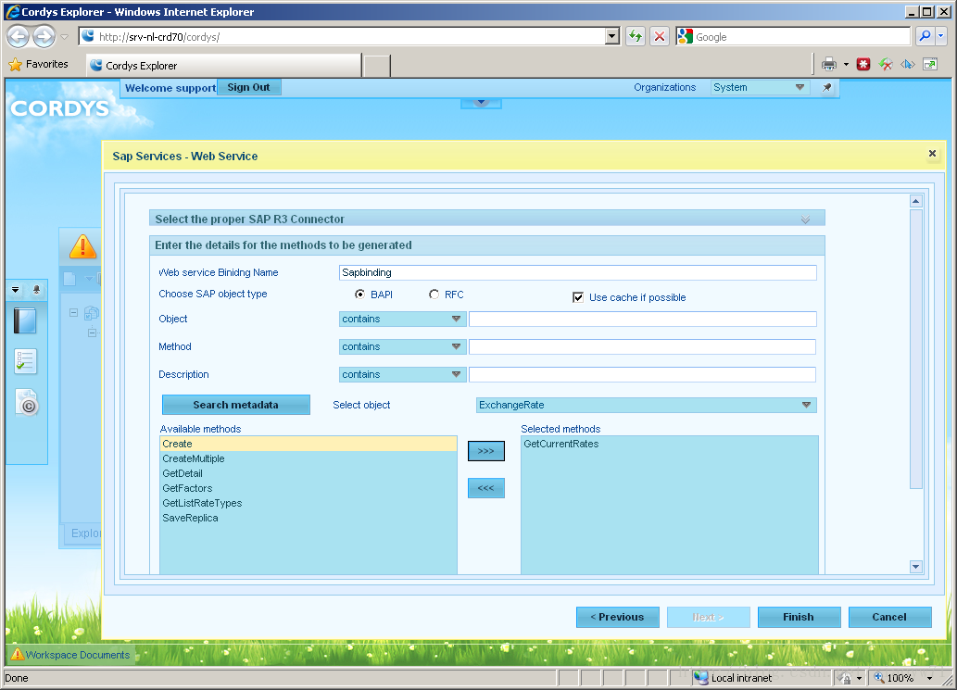Click >>> to add selected method
Screen dimensions: 957x690
[x=485, y=451]
